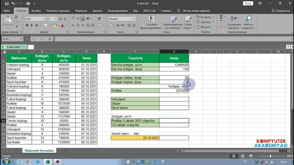The image size is (294, 165).
Task: Click 'Что вы хотите сделать?' search box
Action: point(196,11)
